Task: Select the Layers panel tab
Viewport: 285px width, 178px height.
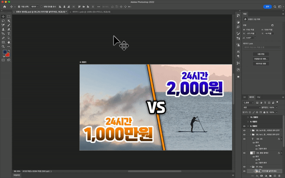Action: [252, 97]
